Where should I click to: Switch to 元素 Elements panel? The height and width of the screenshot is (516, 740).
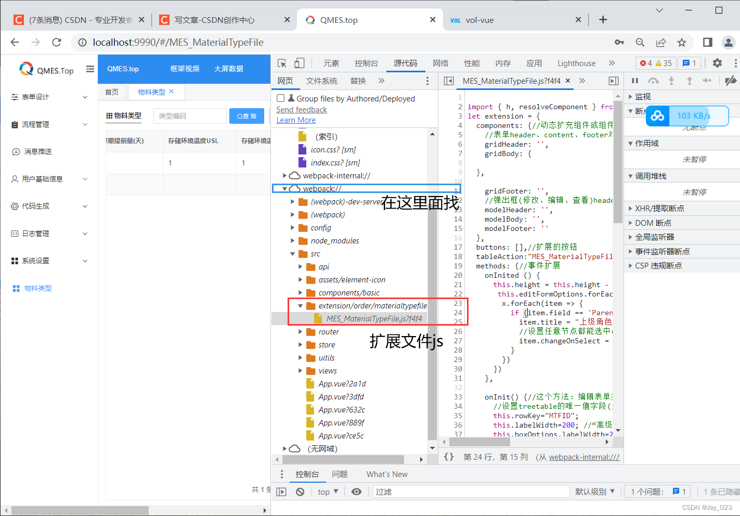(331, 63)
